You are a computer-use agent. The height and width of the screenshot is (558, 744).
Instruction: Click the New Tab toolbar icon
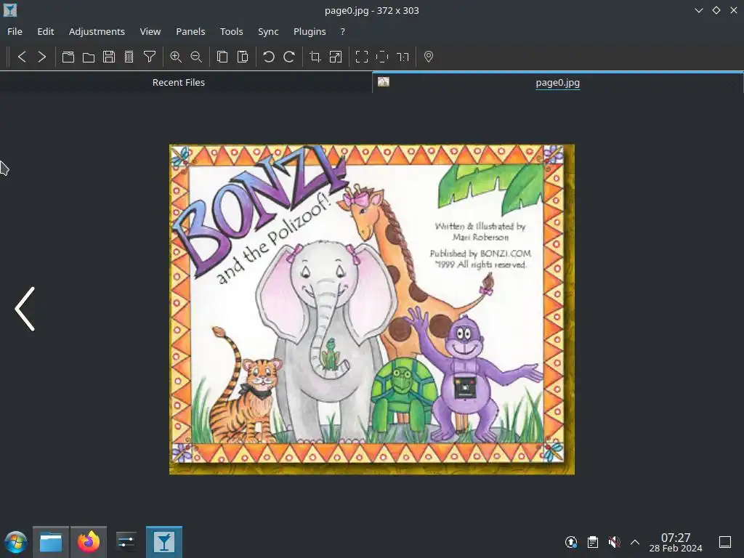tap(68, 57)
